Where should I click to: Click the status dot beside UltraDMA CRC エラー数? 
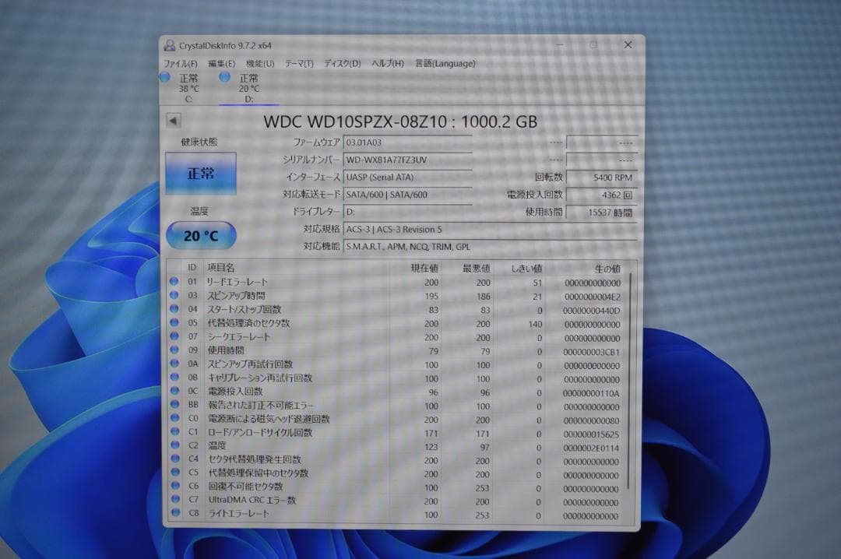[174, 501]
